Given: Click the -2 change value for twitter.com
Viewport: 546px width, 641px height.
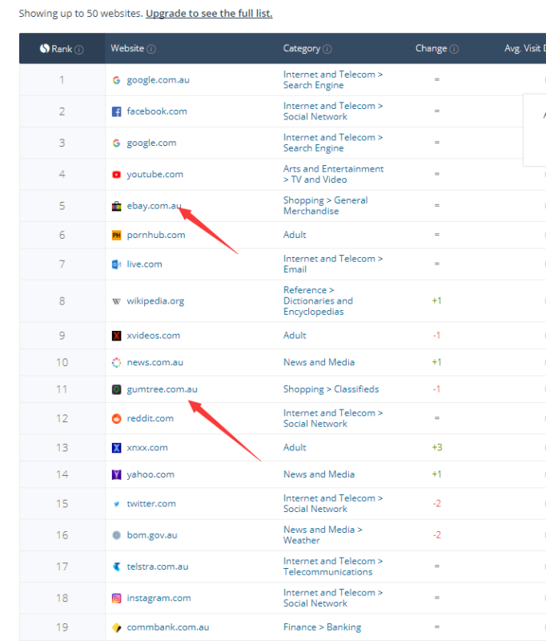Looking at the screenshot, I should tap(437, 504).
